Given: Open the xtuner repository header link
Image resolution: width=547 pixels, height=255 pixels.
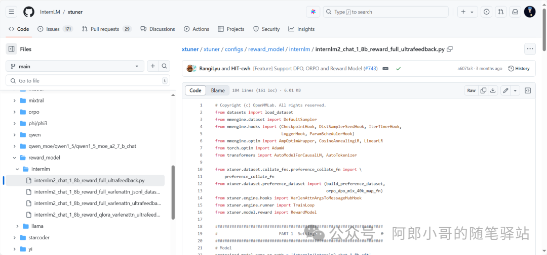Looking at the screenshot, I should coord(75,12).
